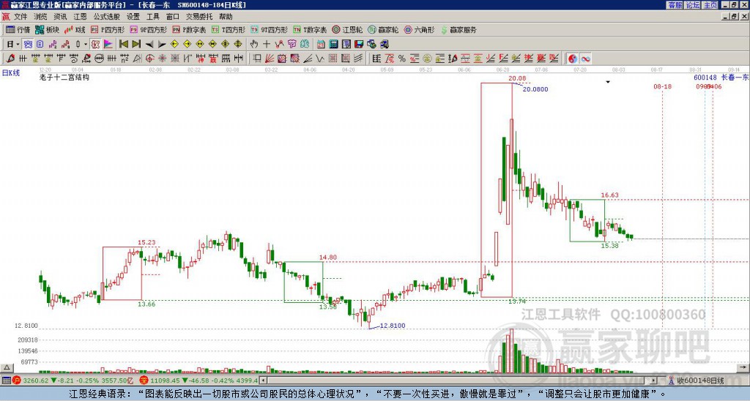
Task: Expand the candlestick style dropdown arrow
Action: click(x=86, y=44)
